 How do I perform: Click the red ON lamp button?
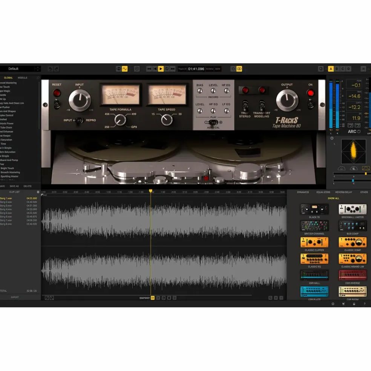310,93
